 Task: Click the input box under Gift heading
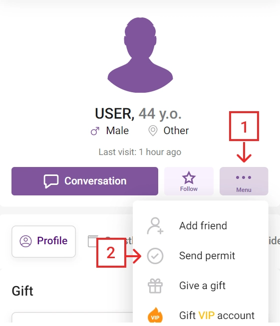click(x=72, y=318)
